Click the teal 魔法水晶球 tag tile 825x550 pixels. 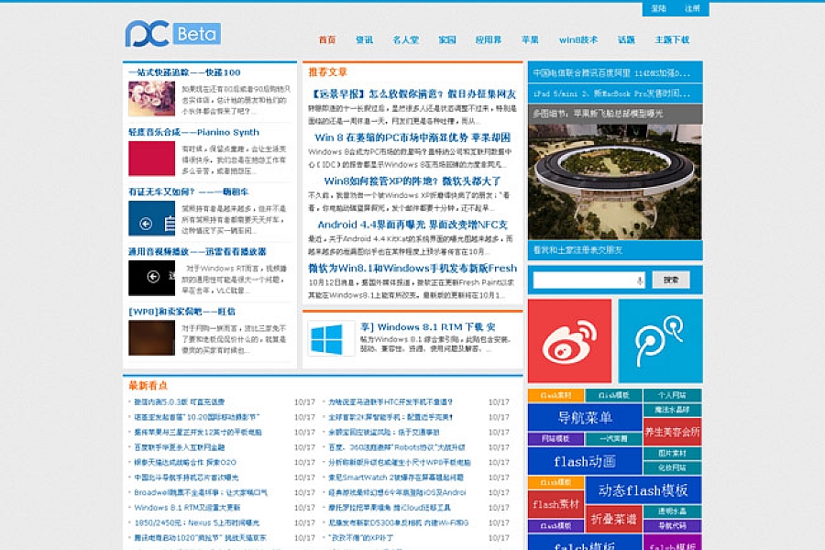click(672, 410)
